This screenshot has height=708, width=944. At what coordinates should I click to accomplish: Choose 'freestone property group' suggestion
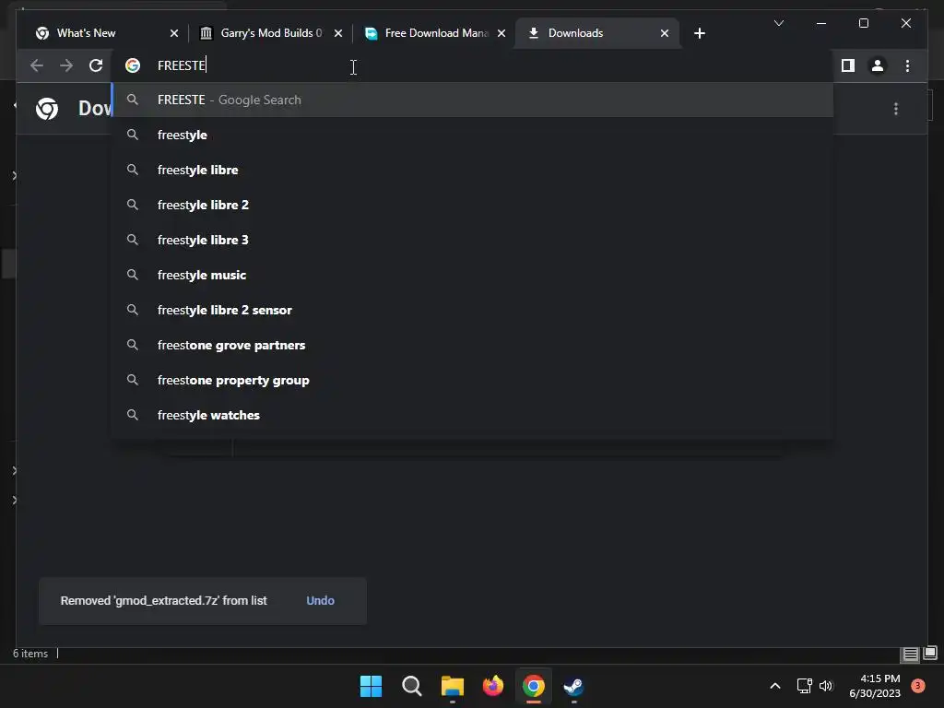[473, 380]
